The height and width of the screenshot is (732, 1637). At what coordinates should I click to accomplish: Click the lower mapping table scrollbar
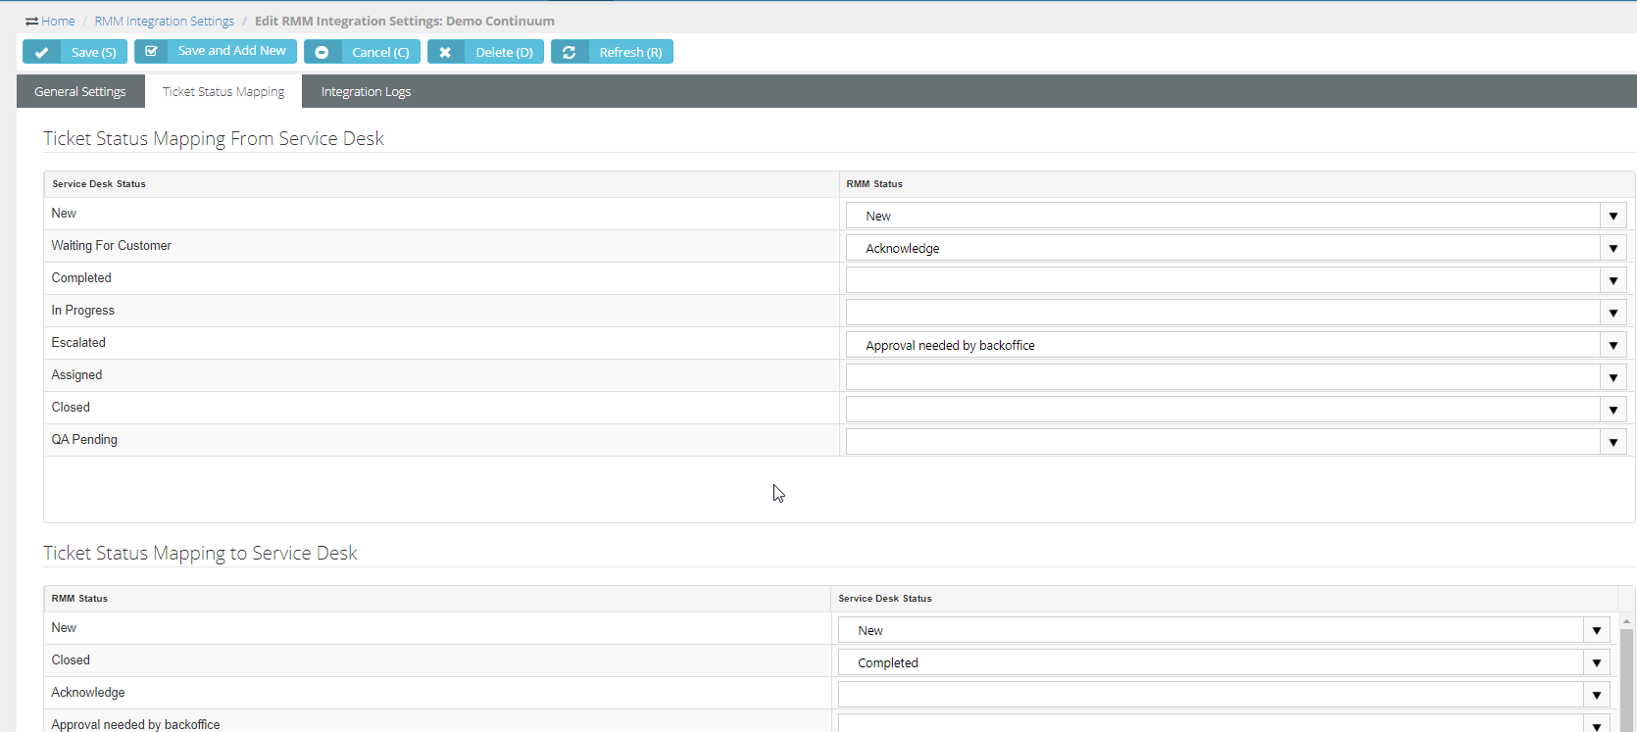click(x=1626, y=676)
